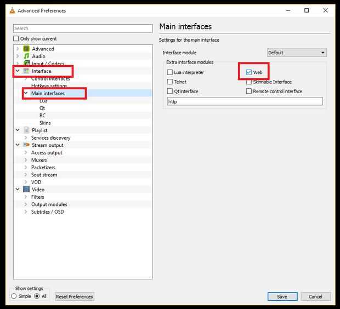This screenshot has width=340, height=309.
Task: Click the Interface category icon
Action: point(26,71)
